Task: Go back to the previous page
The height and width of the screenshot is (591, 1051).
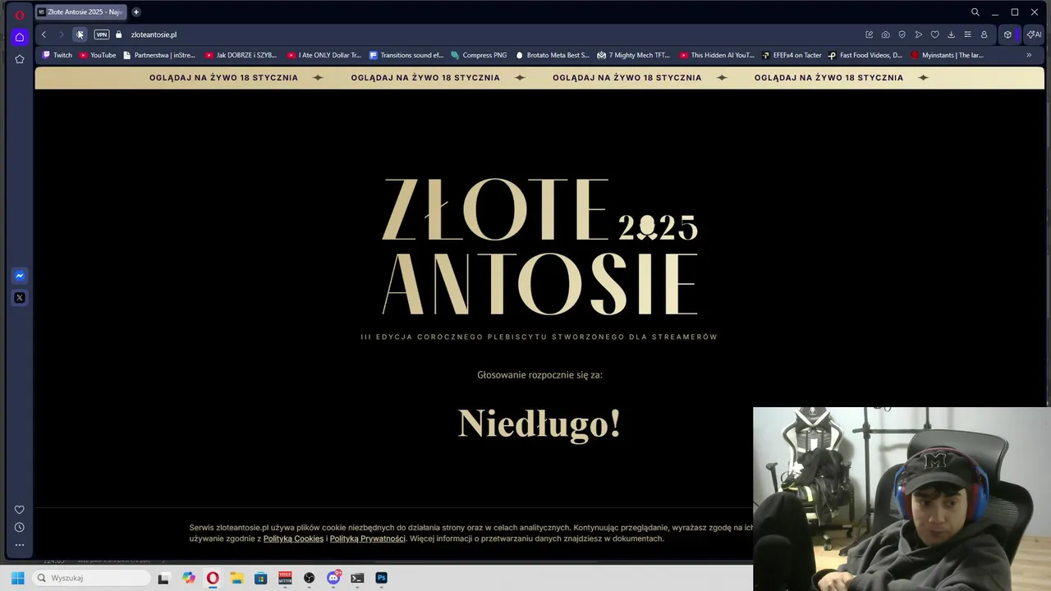Action: click(x=44, y=34)
